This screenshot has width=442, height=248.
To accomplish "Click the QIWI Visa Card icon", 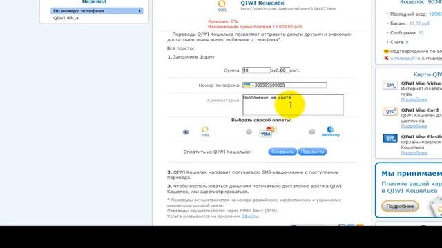I will click(390, 112).
